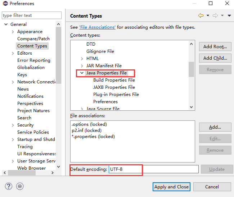Image resolution: width=234 pixels, height=197 pixels.
Task: Open the 'File Associations' link
Action: 97,27
